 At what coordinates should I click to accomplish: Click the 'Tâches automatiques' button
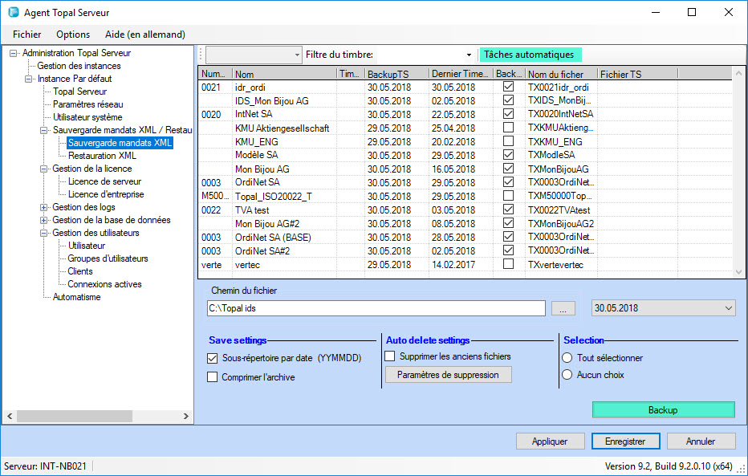tap(530, 55)
